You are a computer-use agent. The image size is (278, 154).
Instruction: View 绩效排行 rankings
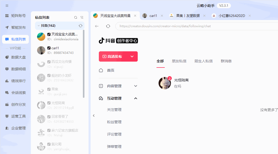[x=15, y=81]
